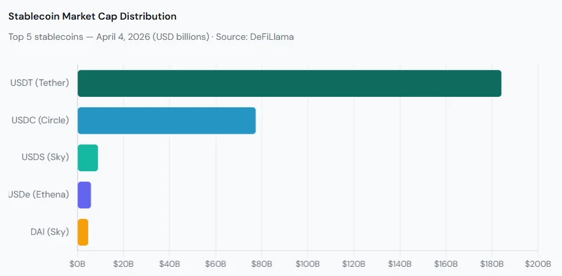Click the $80B x-axis tick label
The width and height of the screenshot is (562, 276).
coord(262,264)
